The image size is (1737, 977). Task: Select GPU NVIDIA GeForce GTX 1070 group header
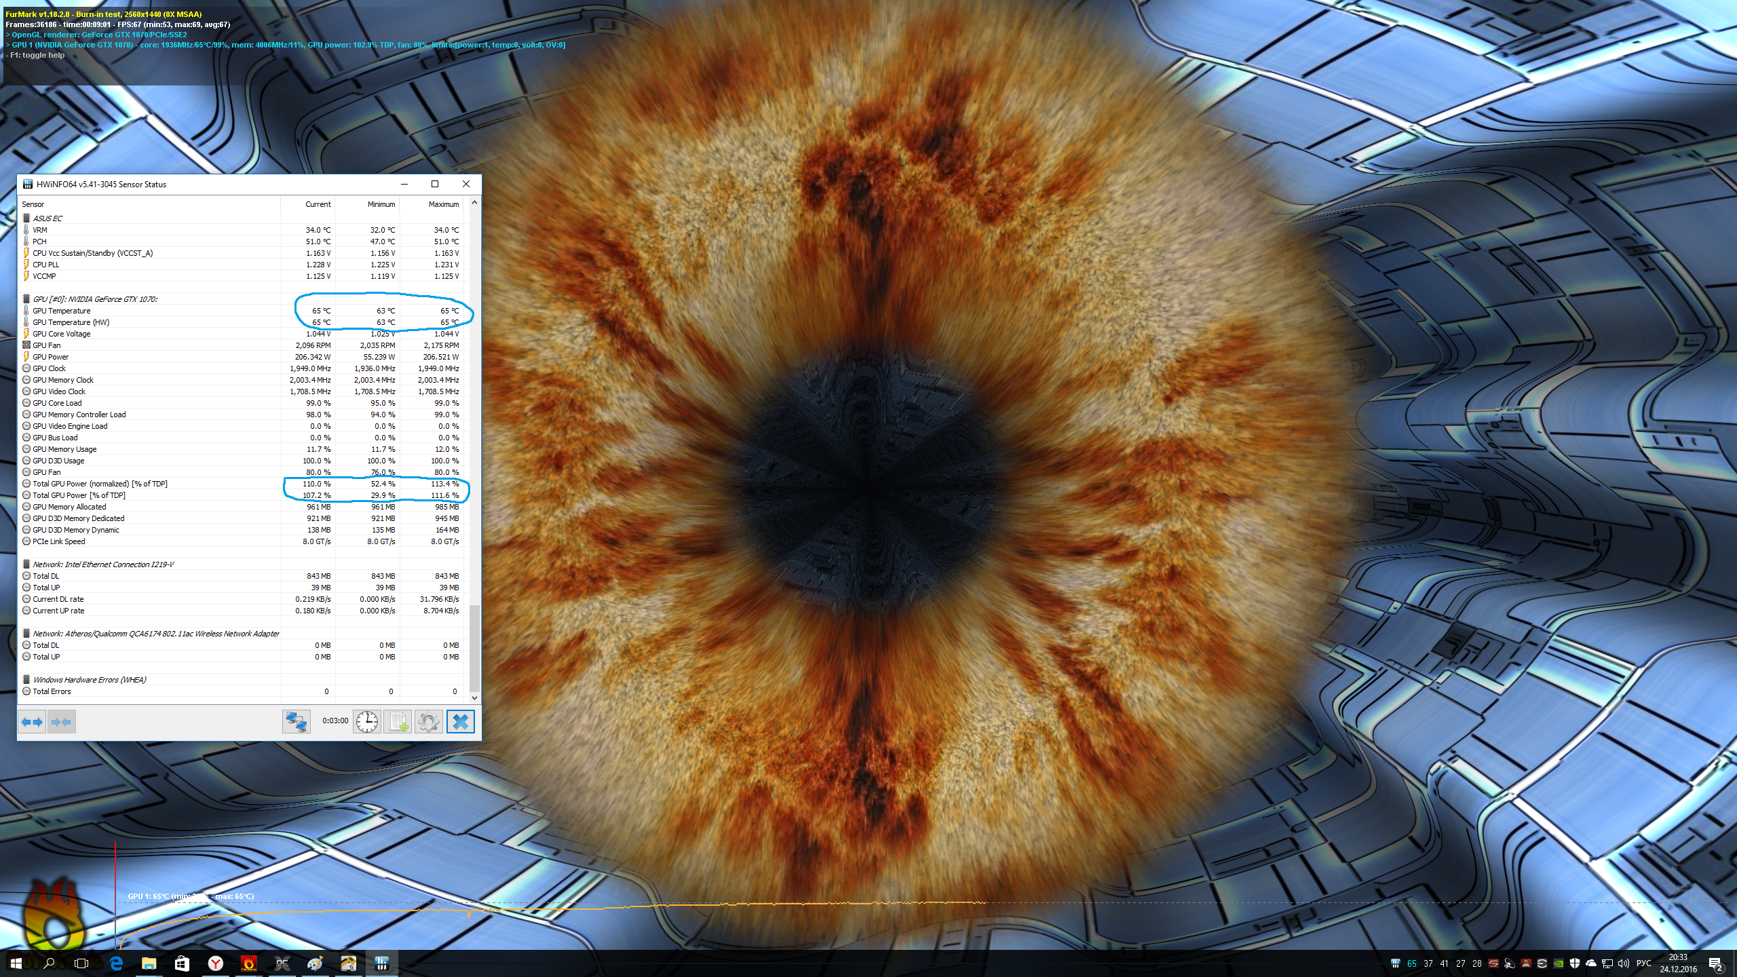pyautogui.click(x=95, y=299)
